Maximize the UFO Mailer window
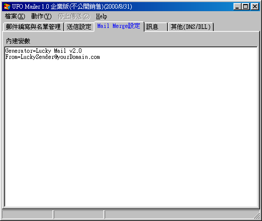 (x=245, y=7)
